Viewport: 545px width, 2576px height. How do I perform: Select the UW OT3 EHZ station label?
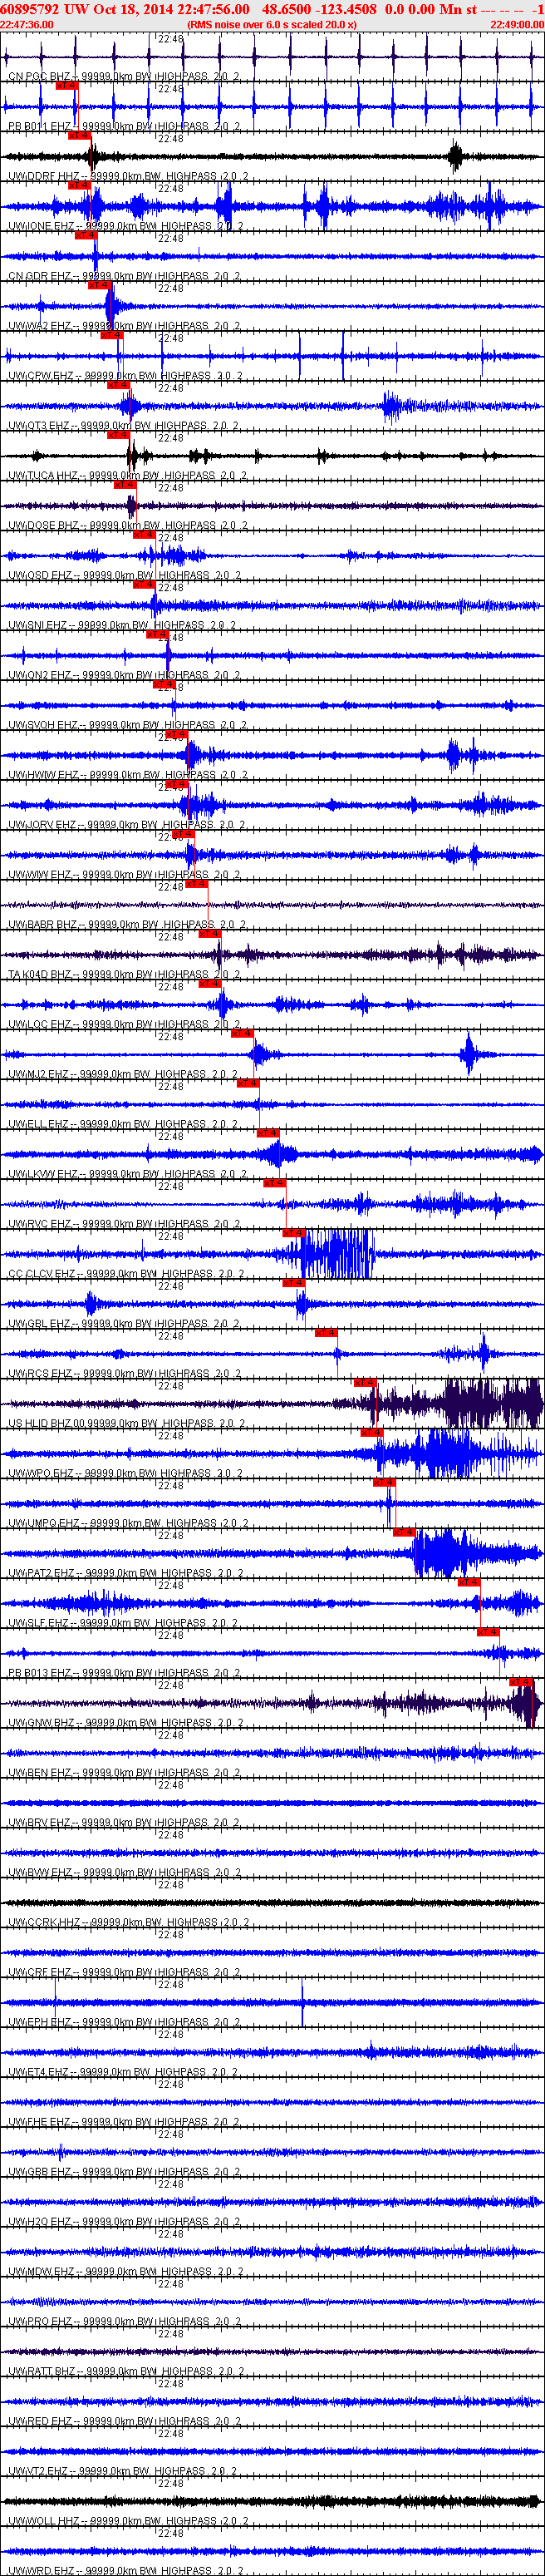tap(124, 426)
